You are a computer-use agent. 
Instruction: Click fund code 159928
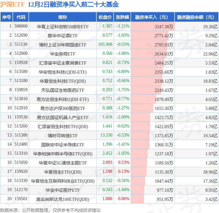21,63
